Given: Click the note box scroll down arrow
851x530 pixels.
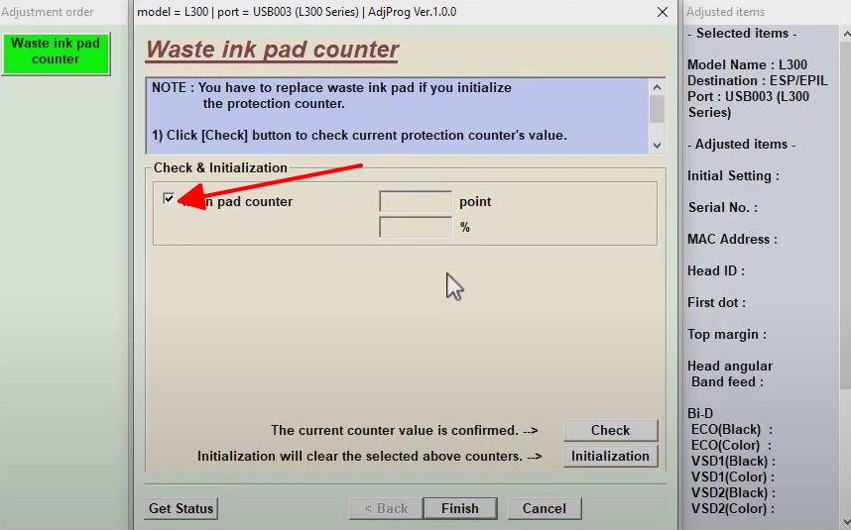Looking at the screenshot, I should click(657, 145).
